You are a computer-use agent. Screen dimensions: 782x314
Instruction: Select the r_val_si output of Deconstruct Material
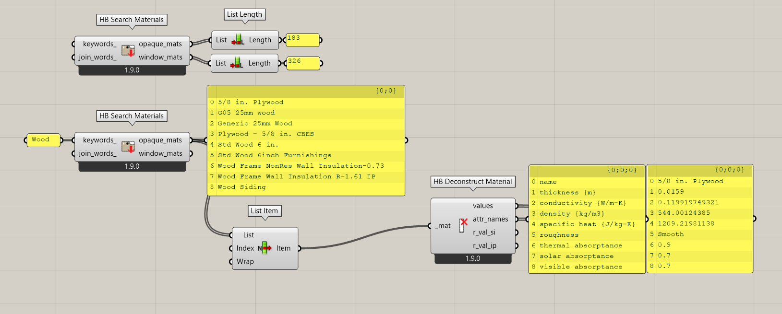tap(484, 233)
